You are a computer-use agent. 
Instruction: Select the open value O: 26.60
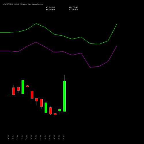[50, 10]
